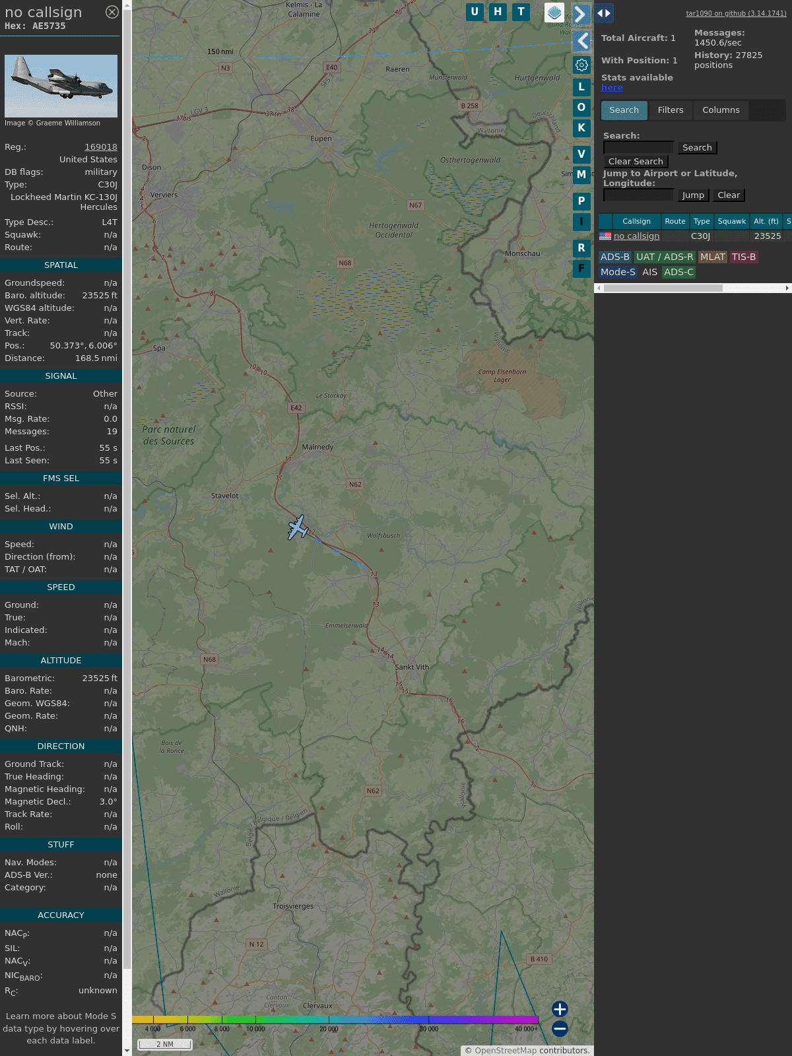Viewport: 792px width, 1056px height.
Task: Sort table by Type column
Action: pyautogui.click(x=702, y=222)
